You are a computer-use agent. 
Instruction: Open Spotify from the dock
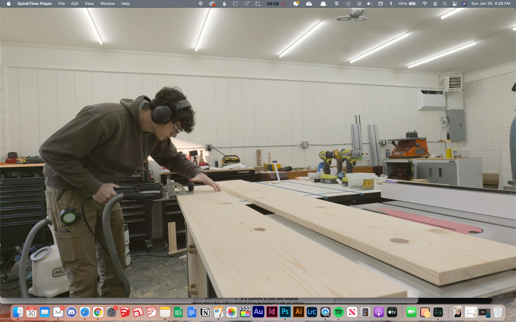tap(338, 312)
